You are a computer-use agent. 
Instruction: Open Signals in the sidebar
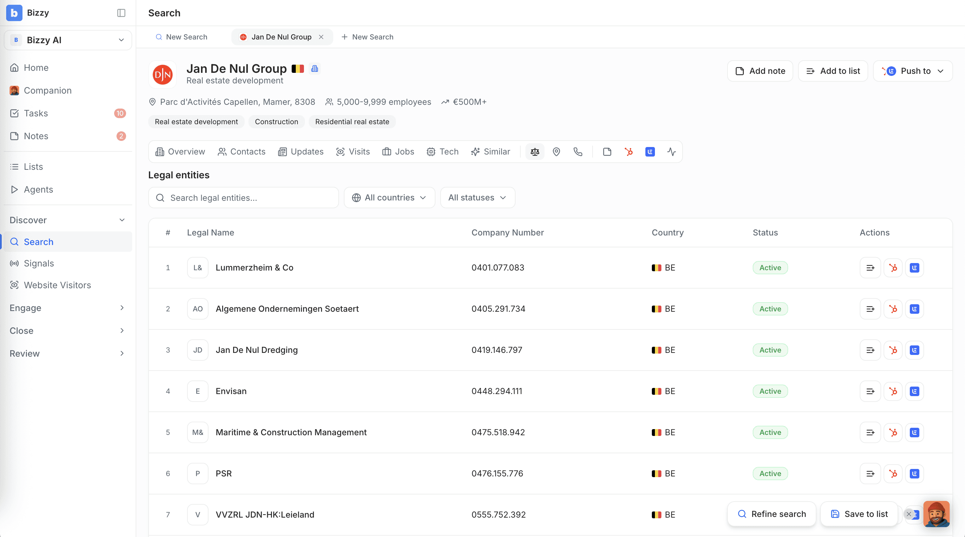pyautogui.click(x=68, y=263)
